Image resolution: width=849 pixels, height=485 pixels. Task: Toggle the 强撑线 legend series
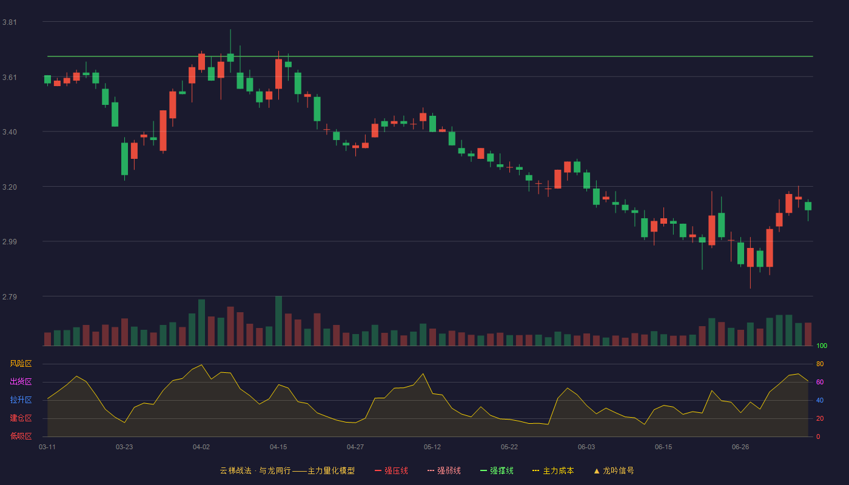tap(497, 470)
